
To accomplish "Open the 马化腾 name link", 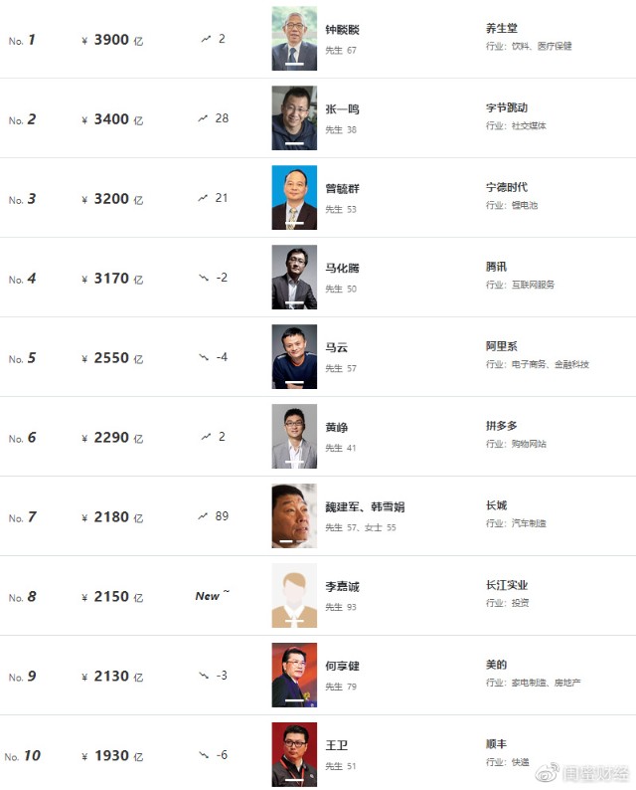I will point(342,269).
